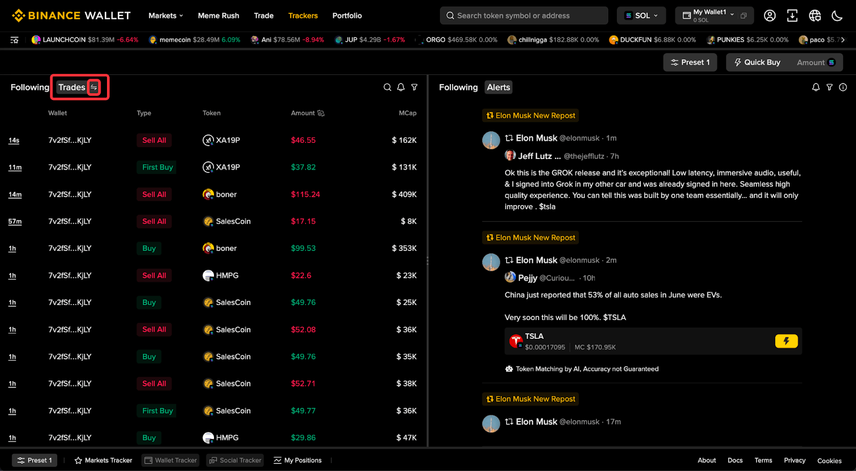Click the search token symbol input field
The width and height of the screenshot is (856, 471).
pyautogui.click(x=524, y=16)
